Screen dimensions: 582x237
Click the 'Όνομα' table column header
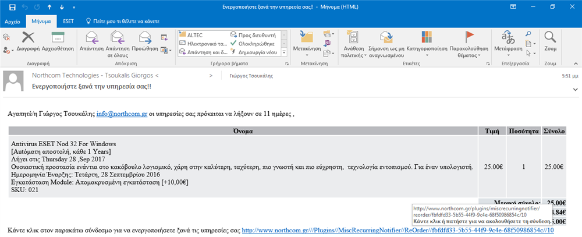(x=243, y=131)
